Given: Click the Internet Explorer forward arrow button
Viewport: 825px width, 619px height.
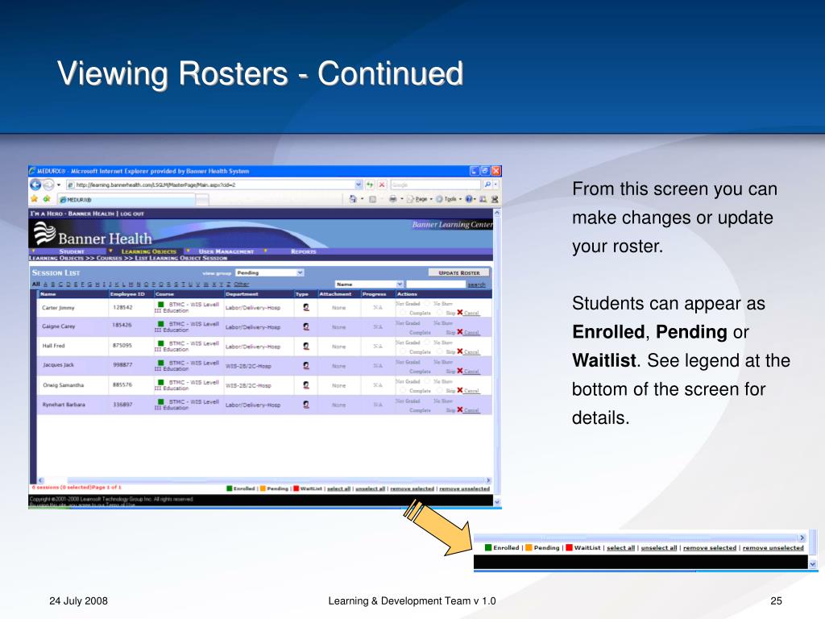Looking at the screenshot, I should 48,185.
